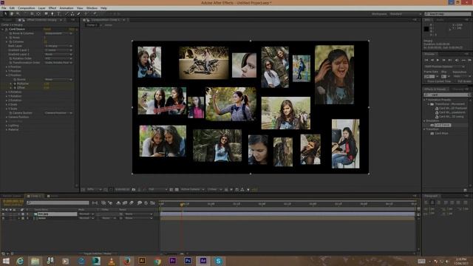Select the Pen tool
The width and height of the screenshot is (473, 266).
coord(52,13)
